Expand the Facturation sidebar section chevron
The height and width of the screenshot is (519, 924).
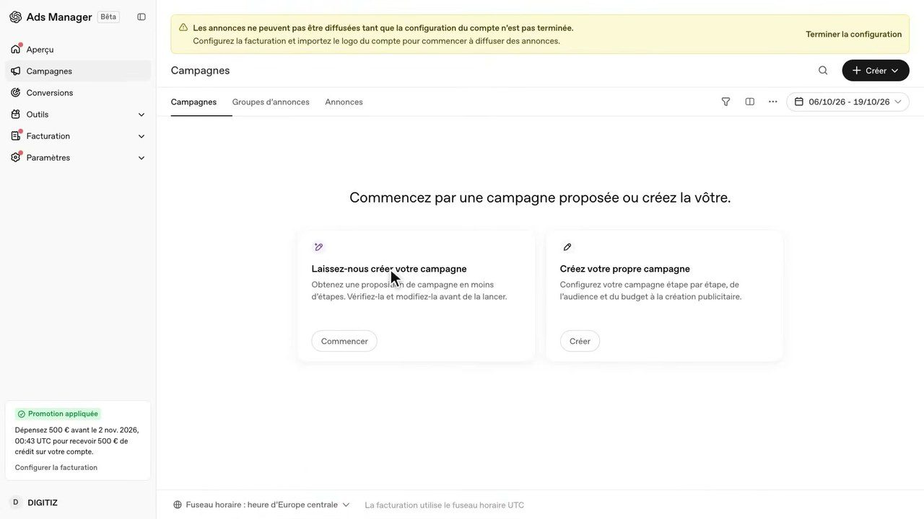click(x=141, y=136)
